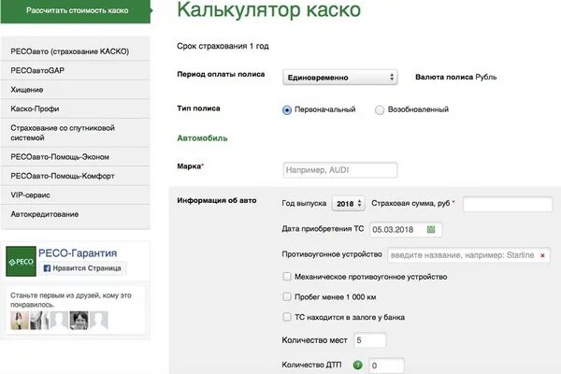The width and height of the screenshot is (561, 374).
Task: Click the Информация об авто label
Action: pos(217,200)
